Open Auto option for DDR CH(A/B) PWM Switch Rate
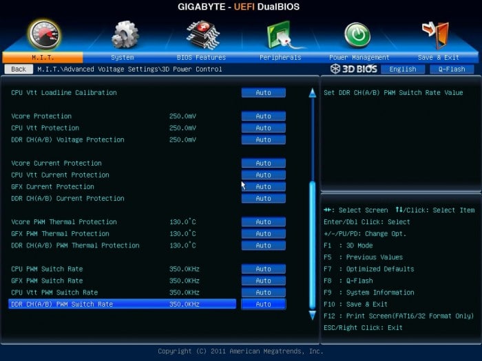The image size is (482, 361). (264, 304)
